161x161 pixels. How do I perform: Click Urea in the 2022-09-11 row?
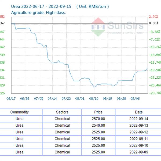tap(20, 139)
